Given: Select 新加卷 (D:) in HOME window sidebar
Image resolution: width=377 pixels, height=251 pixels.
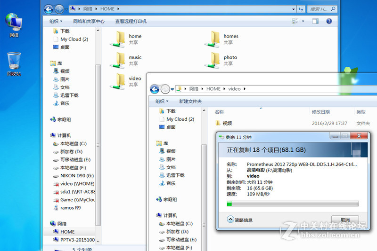Looking at the screenshot, I should [68, 151].
